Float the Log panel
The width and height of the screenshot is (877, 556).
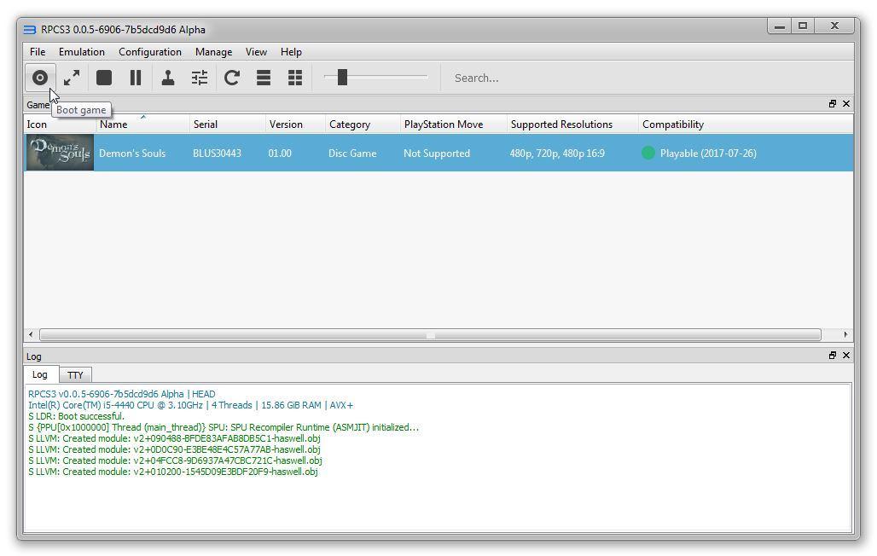(833, 356)
